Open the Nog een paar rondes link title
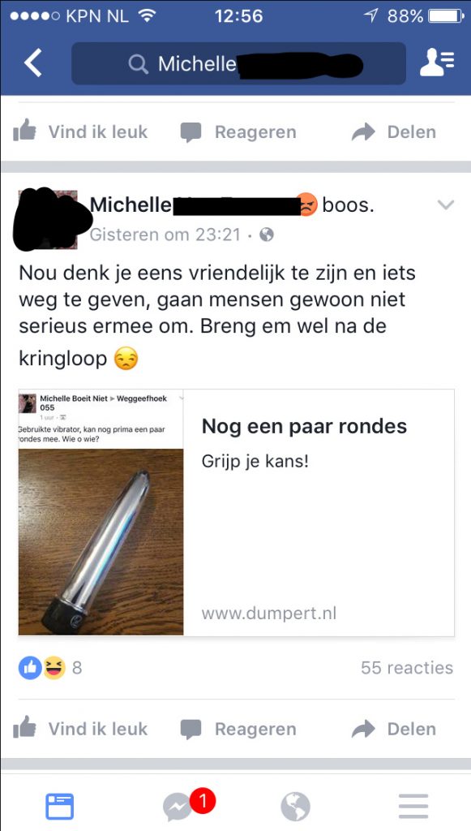Screen dimensions: 471x831 (304, 426)
